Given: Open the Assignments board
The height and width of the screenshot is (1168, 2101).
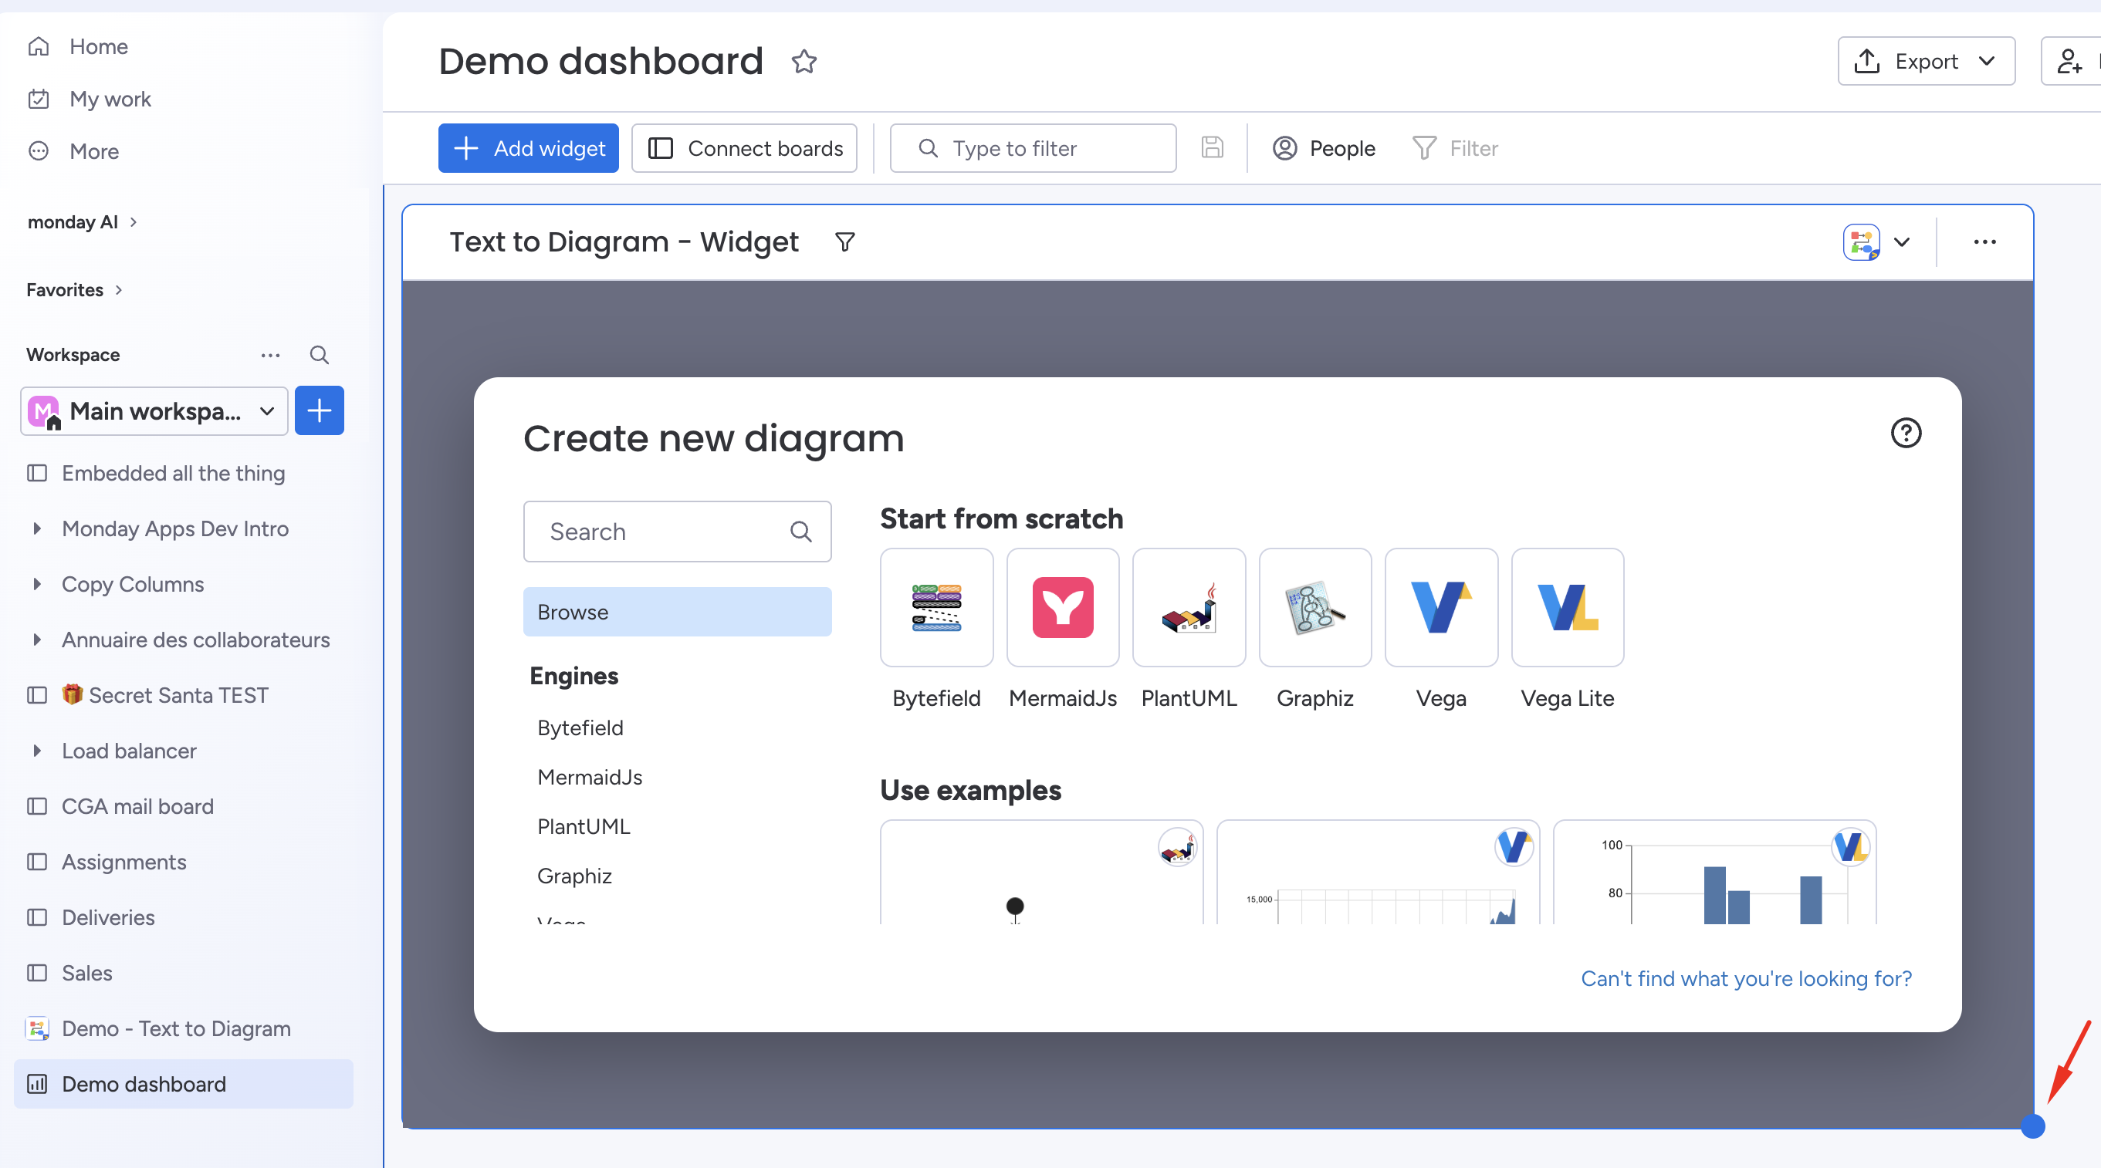Looking at the screenshot, I should pyautogui.click(x=124, y=862).
